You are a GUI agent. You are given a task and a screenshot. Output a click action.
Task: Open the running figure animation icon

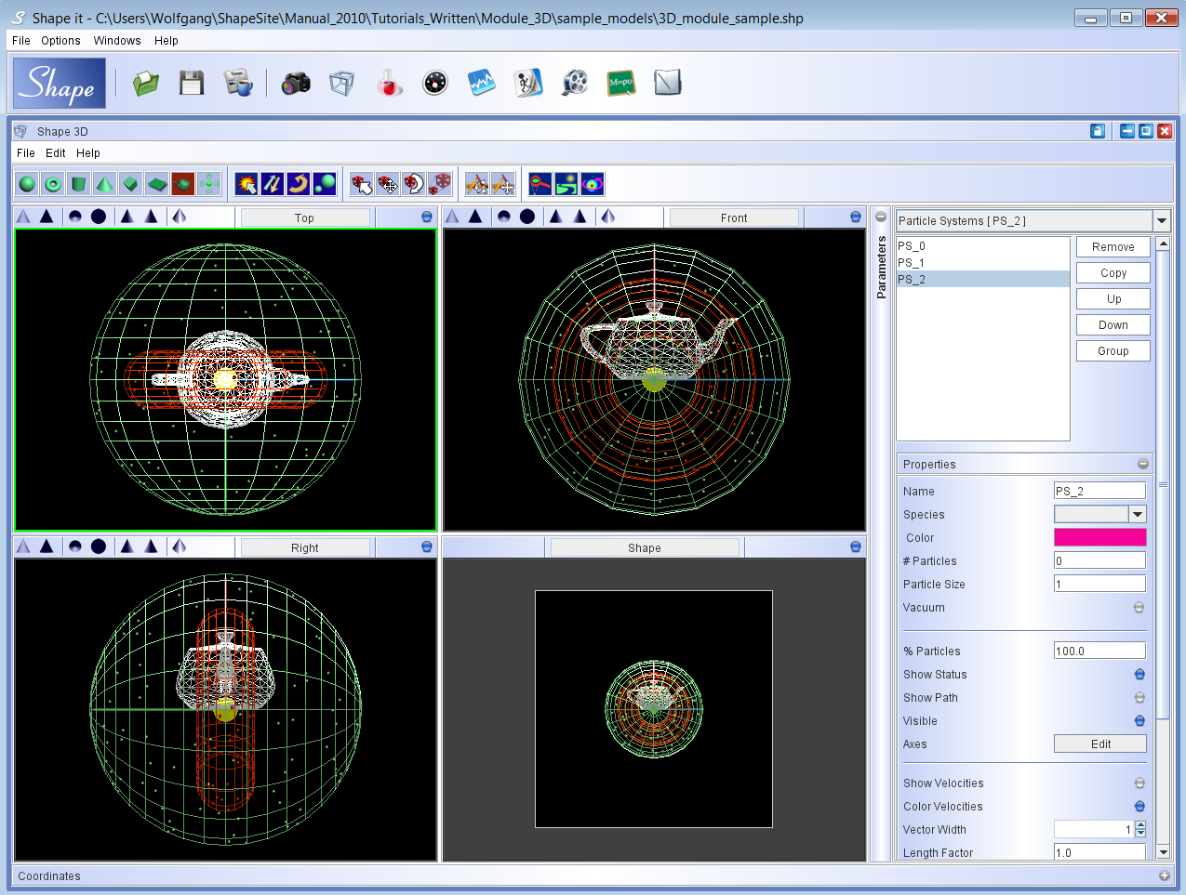528,84
